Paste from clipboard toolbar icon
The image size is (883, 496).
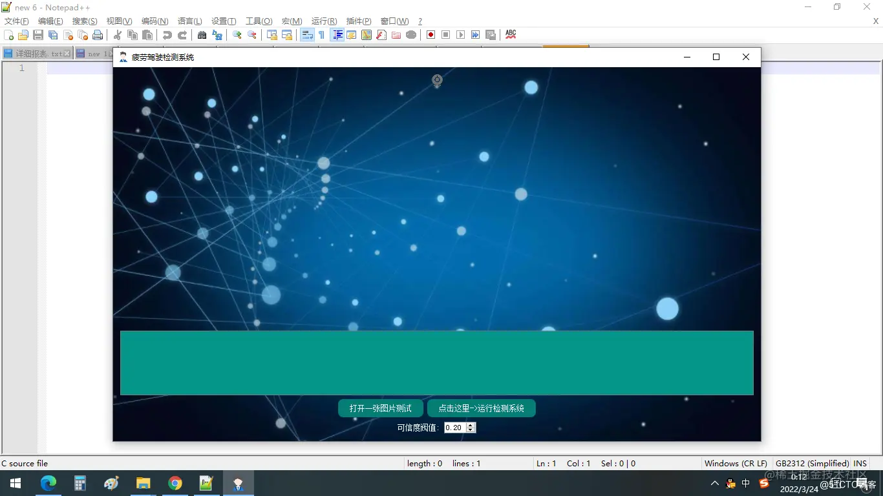[147, 35]
